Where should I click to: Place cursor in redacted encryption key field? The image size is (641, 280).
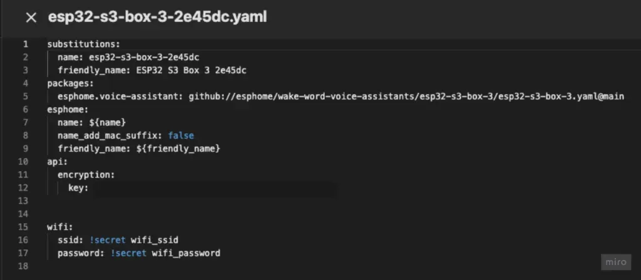(x=213, y=188)
